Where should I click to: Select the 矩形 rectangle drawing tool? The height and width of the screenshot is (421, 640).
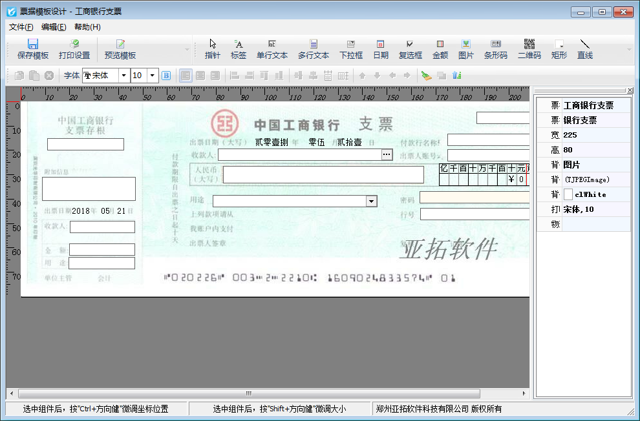558,49
